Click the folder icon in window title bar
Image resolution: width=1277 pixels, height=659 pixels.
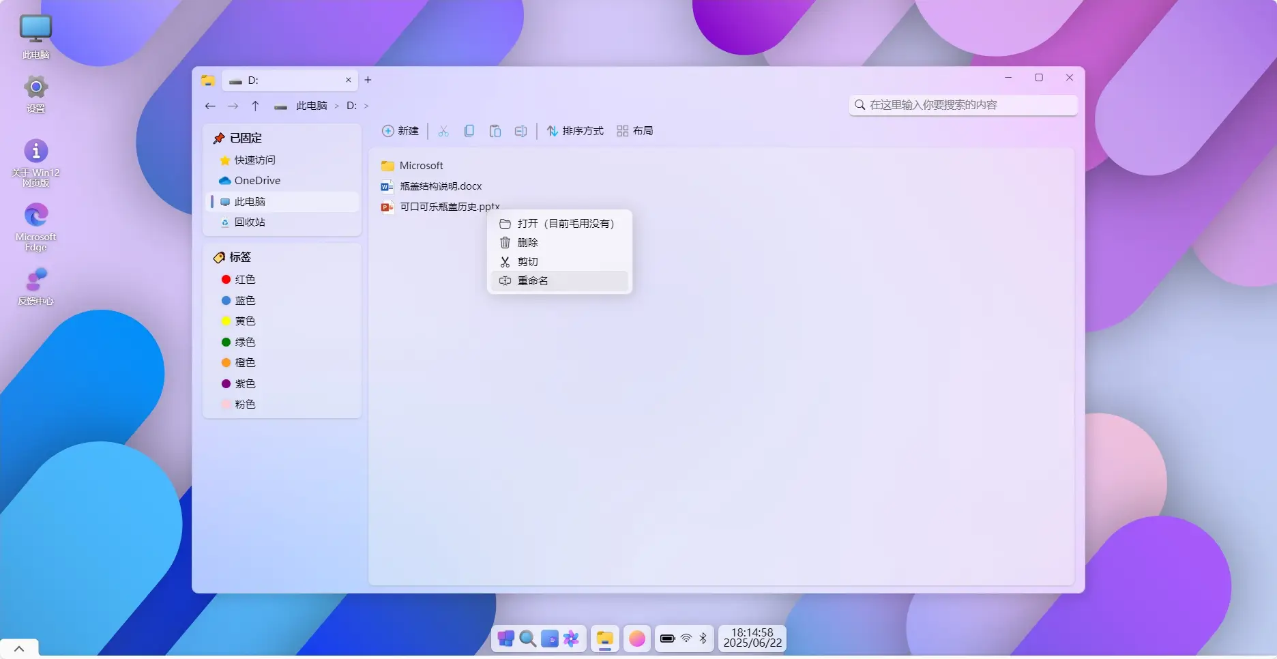tap(208, 80)
